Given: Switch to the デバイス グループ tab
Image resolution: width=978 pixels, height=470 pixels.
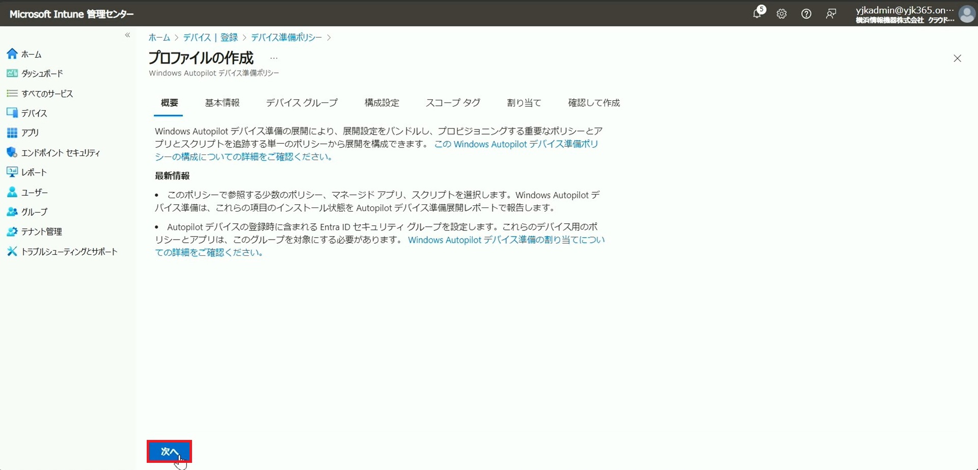Looking at the screenshot, I should pos(302,103).
